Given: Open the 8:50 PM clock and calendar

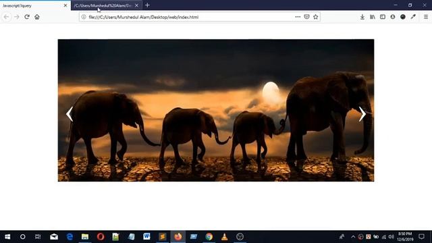Looking at the screenshot, I should (x=405, y=237).
